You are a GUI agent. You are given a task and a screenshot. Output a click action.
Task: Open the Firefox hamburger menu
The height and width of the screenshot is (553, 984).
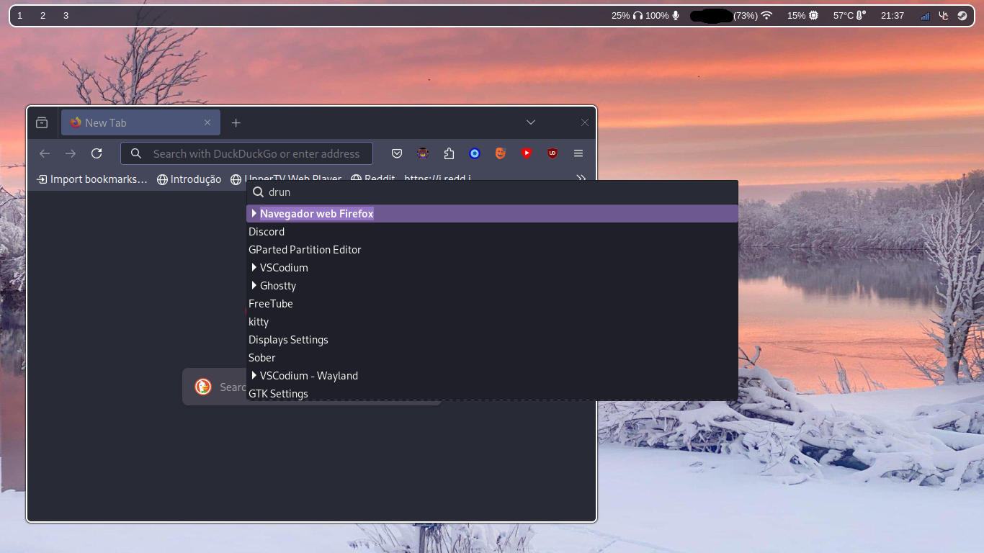[578, 153]
